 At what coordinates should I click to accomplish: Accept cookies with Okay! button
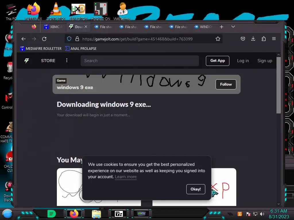[x=196, y=189]
